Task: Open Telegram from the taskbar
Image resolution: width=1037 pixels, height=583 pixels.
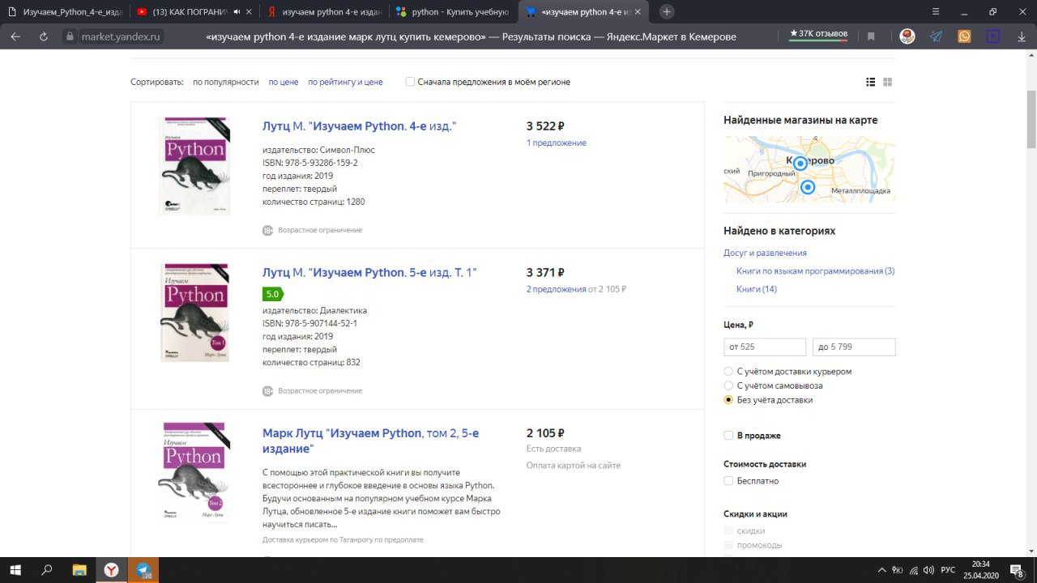Action: (143, 570)
